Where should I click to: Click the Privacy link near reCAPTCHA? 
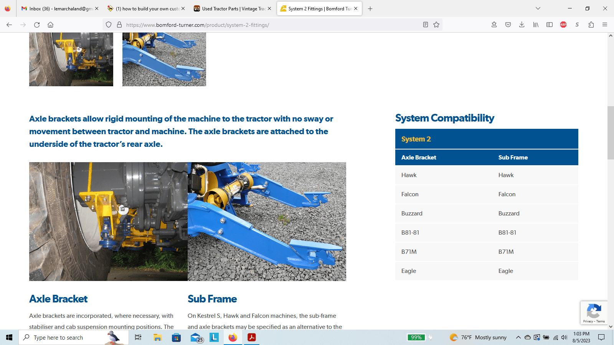[x=588, y=321]
